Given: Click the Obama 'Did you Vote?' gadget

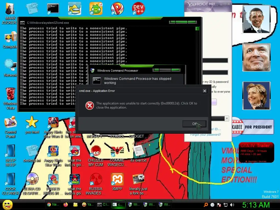Looking at the screenshot, I should (x=256, y=19).
